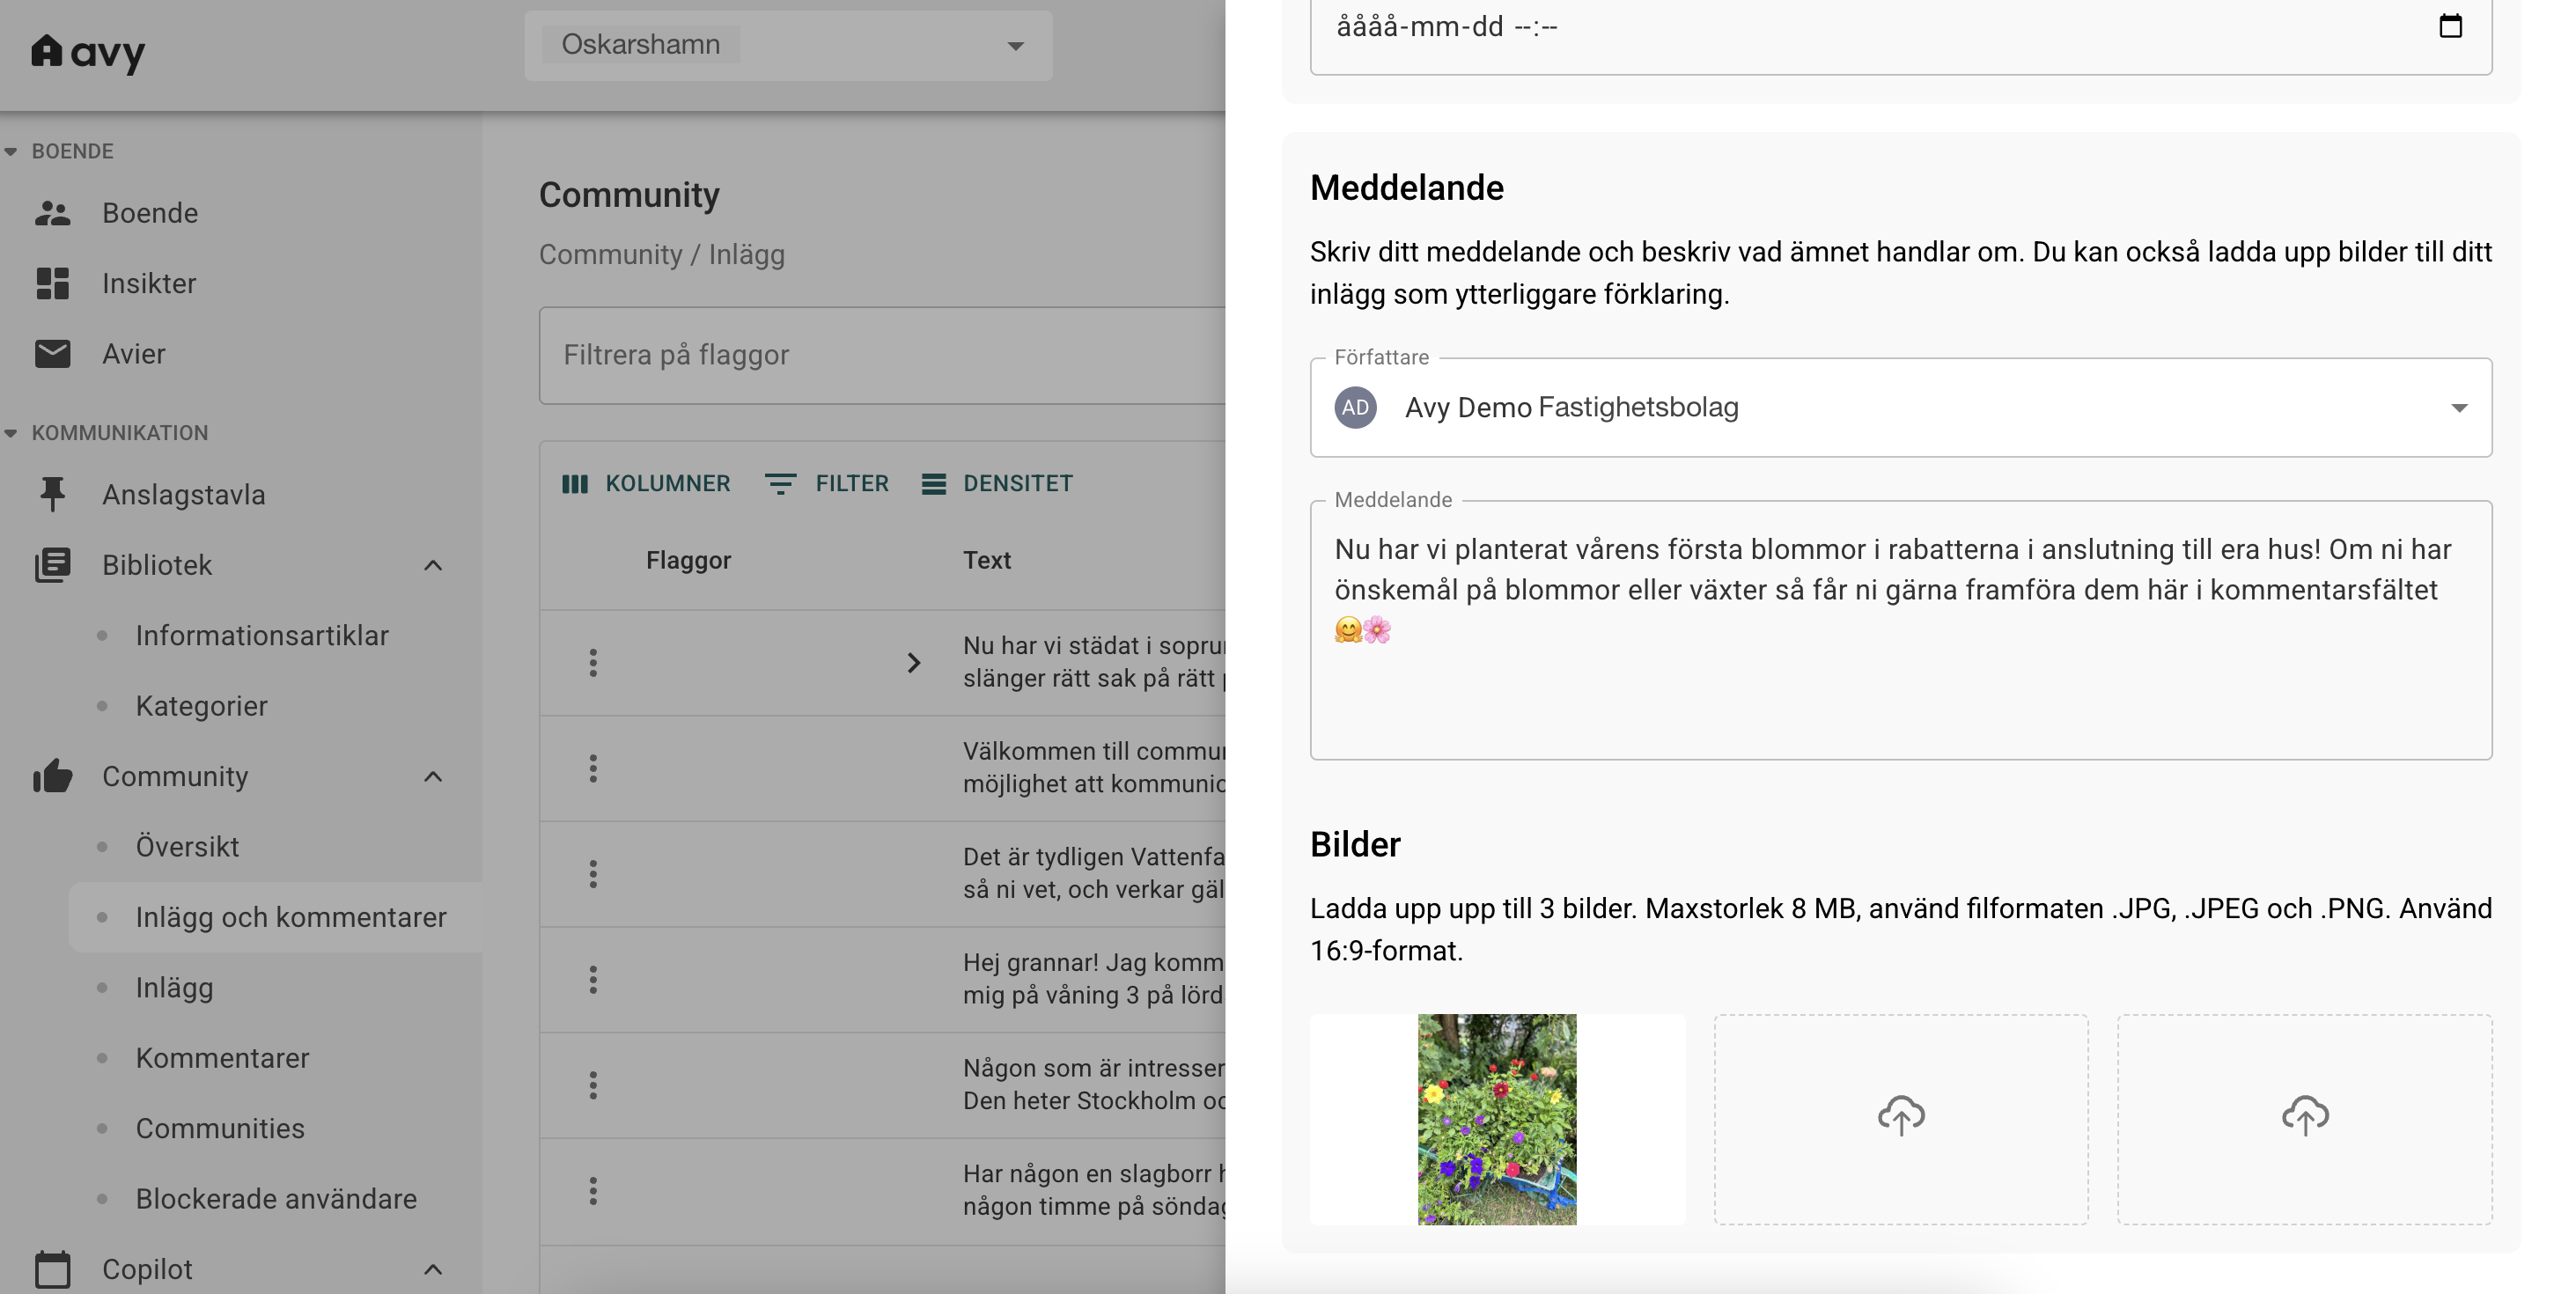
Task: Open row menu for 'Nu har vi städat' post
Action: point(593,663)
